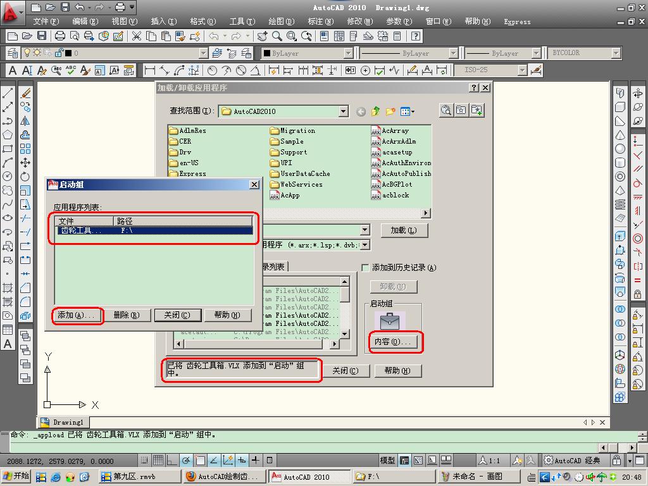
Task: Click Up One Level folder icon in dialog
Action: pos(376,111)
